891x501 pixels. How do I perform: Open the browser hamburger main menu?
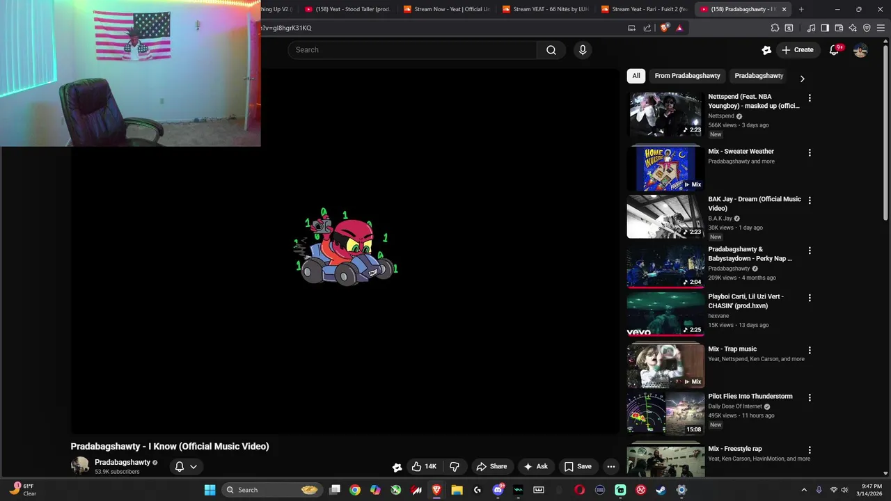click(881, 28)
